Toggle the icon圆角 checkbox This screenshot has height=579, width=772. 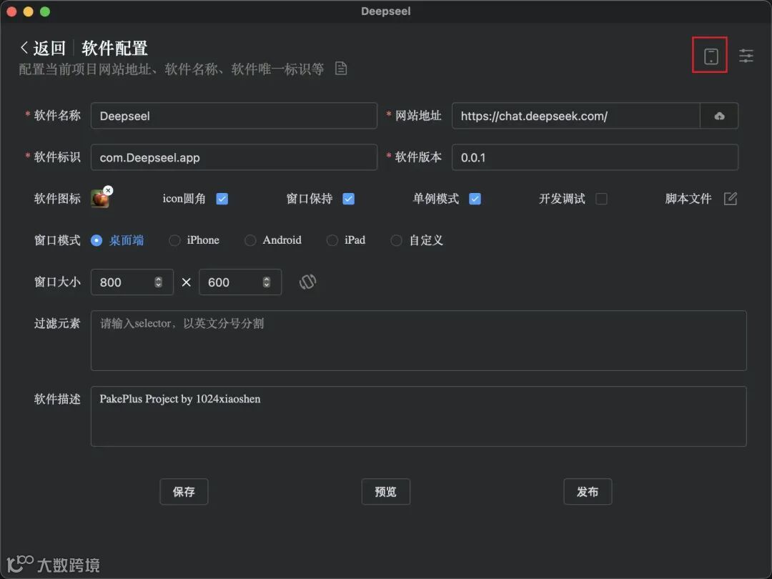click(222, 199)
